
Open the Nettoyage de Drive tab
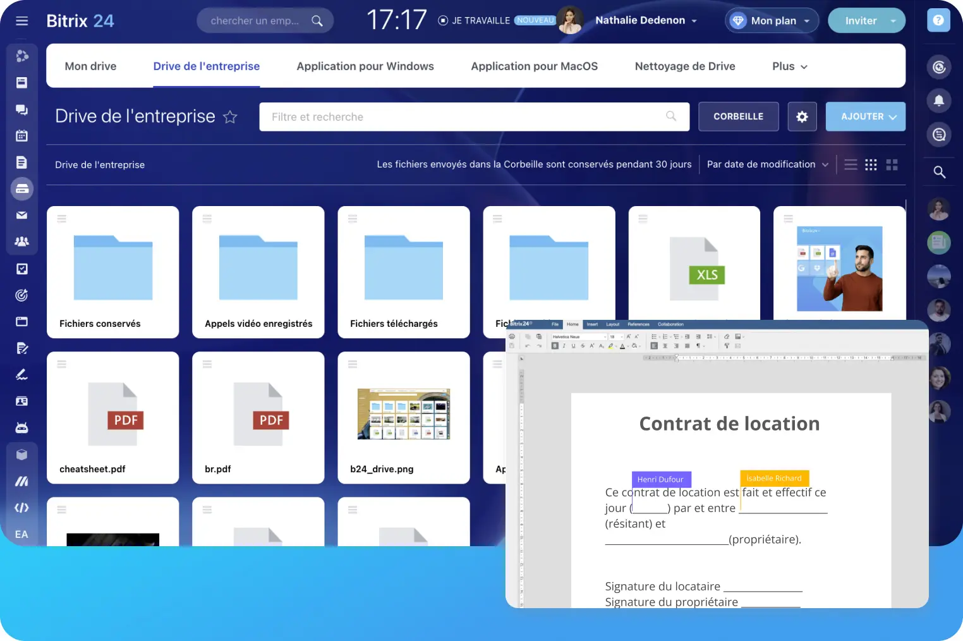[684, 66]
